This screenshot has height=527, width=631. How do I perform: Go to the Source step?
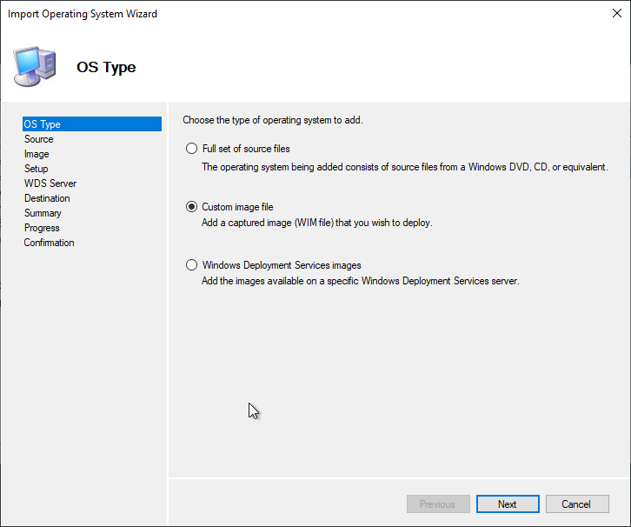tap(38, 139)
